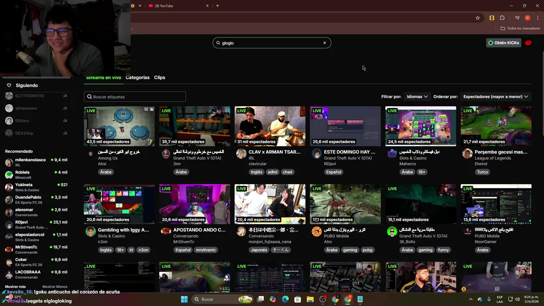This screenshot has height=306, width=544.
Task: Open the CLAV x ARMAN TSAR stream thumbnail
Action: pos(270,126)
